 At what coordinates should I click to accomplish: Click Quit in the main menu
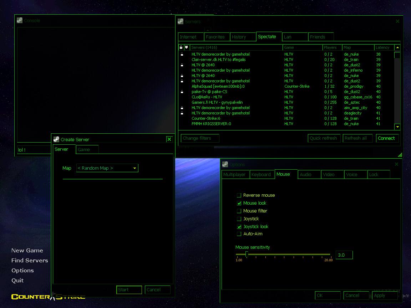(x=17, y=281)
